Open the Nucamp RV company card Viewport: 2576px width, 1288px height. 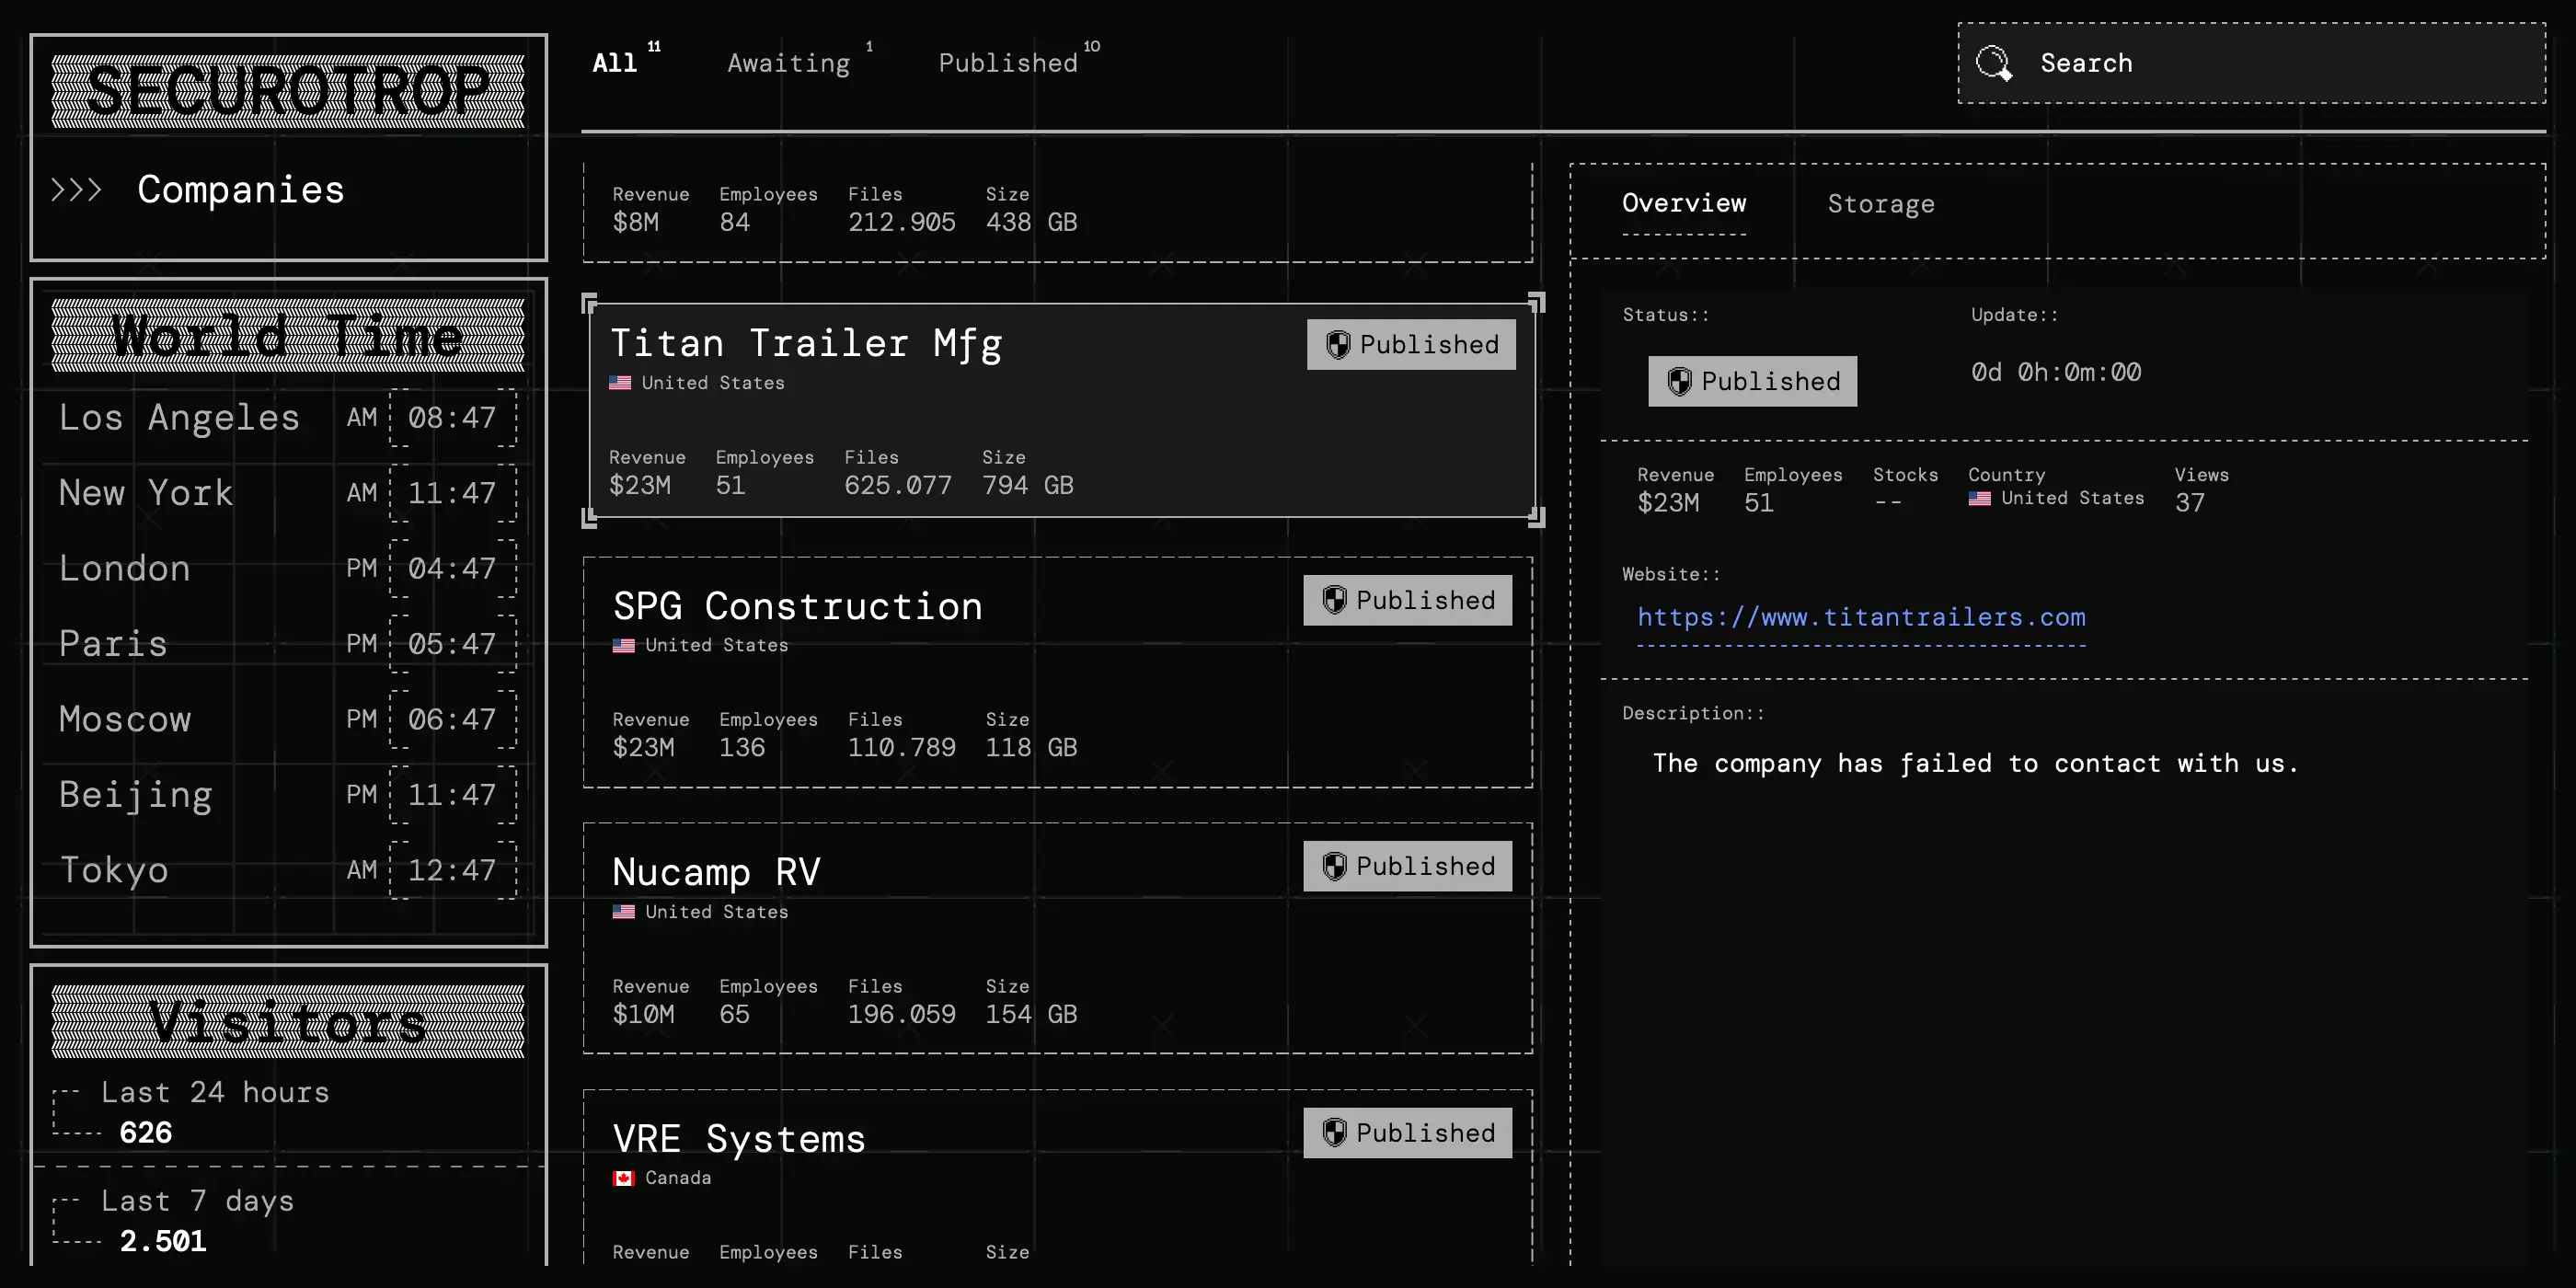click(1057, 938)
